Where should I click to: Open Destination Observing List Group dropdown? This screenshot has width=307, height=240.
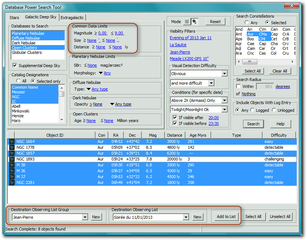(x=85, y=217)
